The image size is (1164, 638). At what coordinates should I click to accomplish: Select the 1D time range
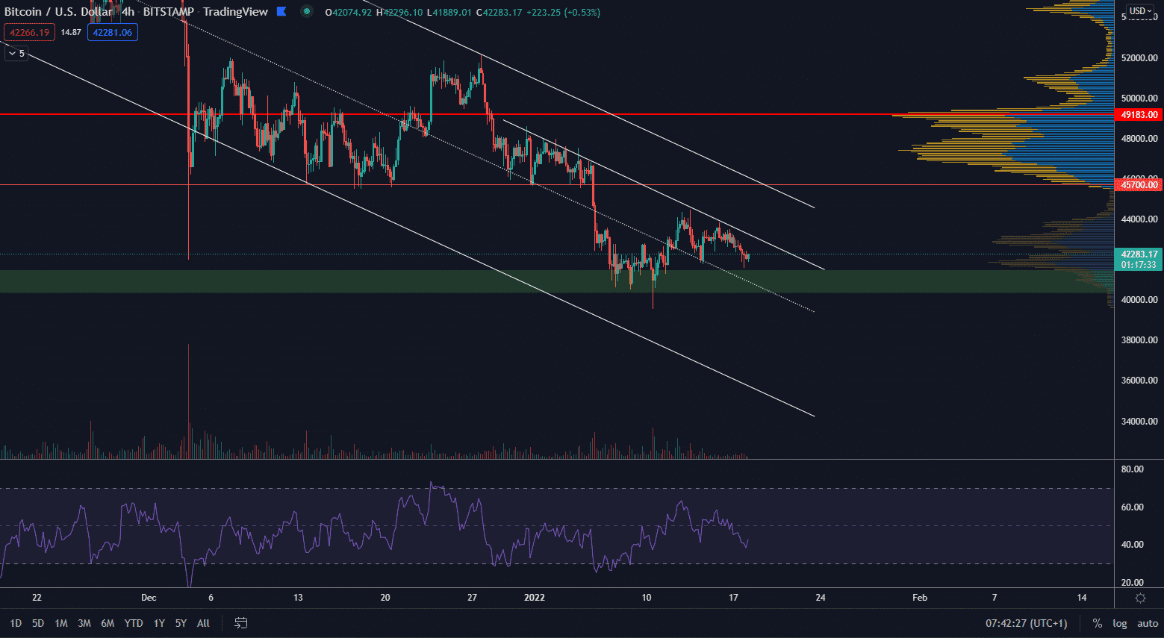coord(16,623)
